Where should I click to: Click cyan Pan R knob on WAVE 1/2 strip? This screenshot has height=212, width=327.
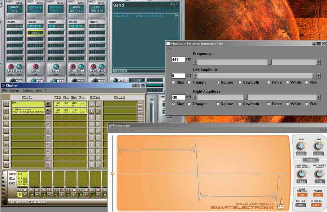pos(19,66)
